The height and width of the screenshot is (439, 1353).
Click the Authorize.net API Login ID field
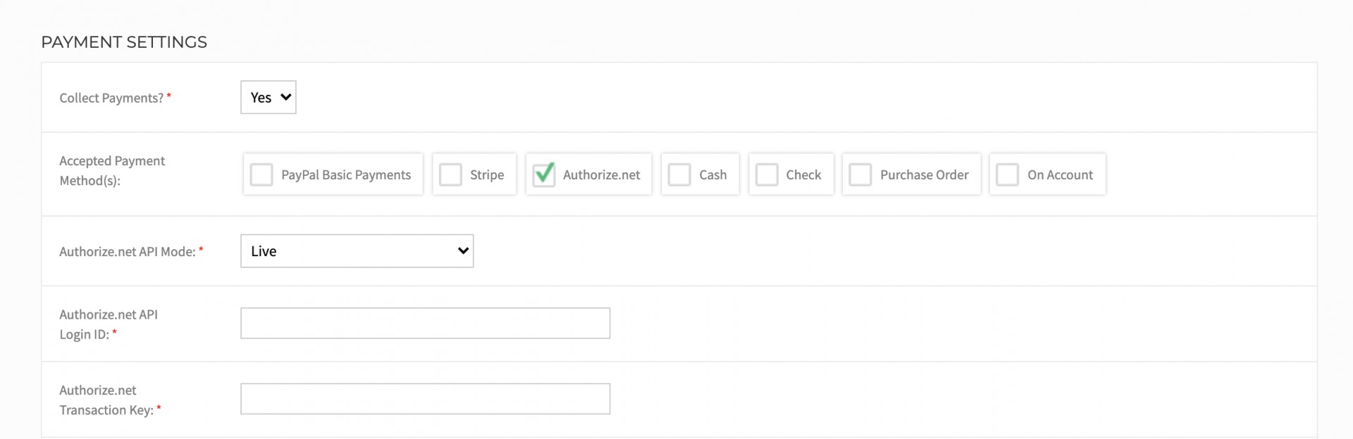coord(425,323)
